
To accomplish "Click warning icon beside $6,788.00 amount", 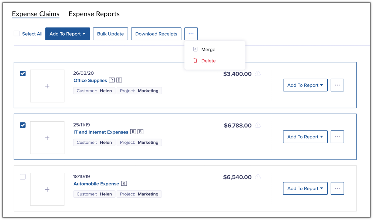I will 258,125.
